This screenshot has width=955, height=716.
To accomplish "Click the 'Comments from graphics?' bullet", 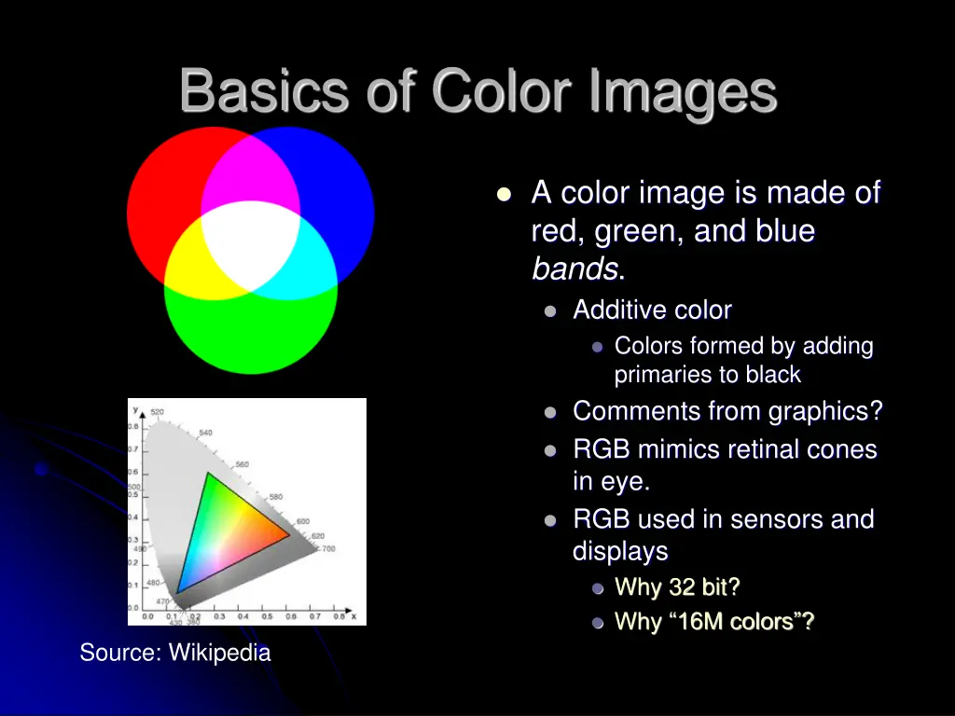I will (x=727, y=411).
